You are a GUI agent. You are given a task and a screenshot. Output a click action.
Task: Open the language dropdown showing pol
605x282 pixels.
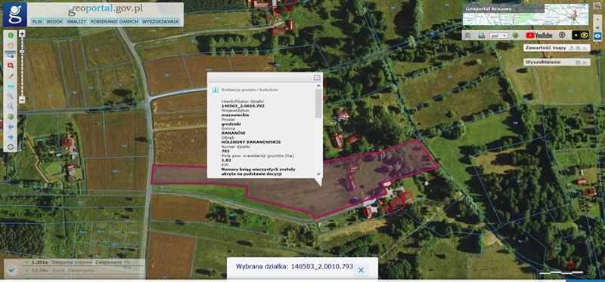point(498,35)
